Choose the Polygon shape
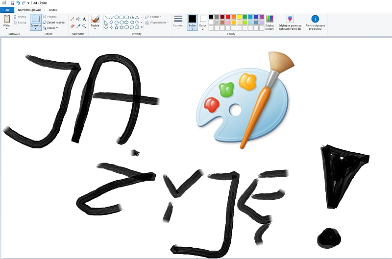 [132, 17]
